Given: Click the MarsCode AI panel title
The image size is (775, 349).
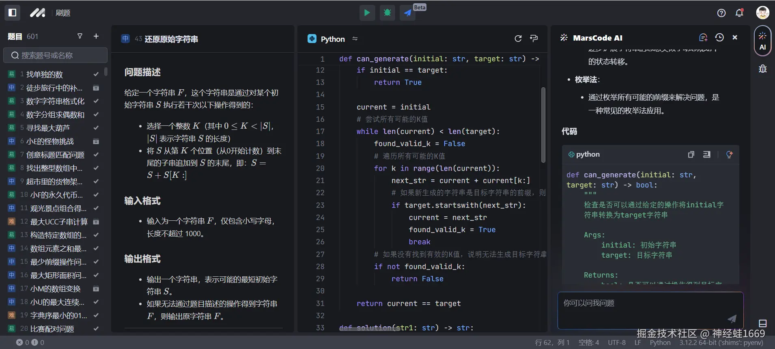Looking at the screenshot, I should coord(597,38).
